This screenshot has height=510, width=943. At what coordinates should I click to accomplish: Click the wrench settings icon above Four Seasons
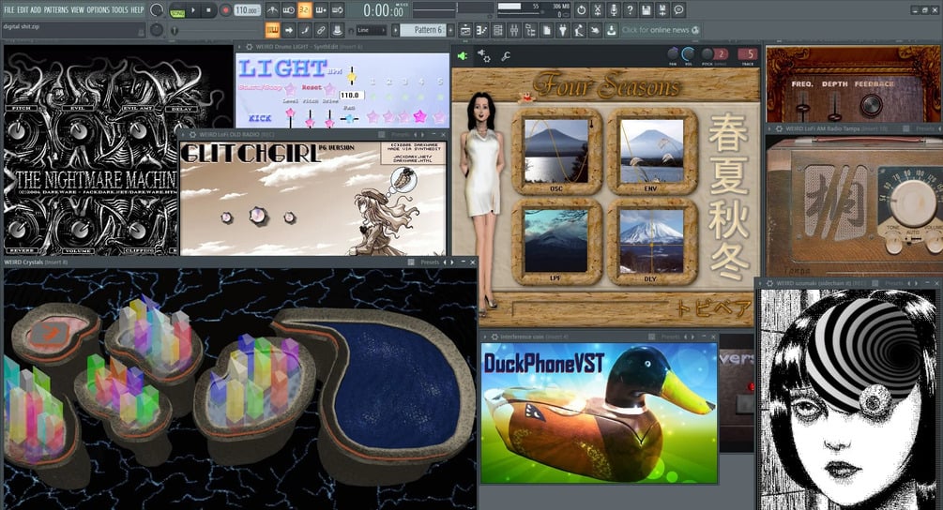pos(506,56)
